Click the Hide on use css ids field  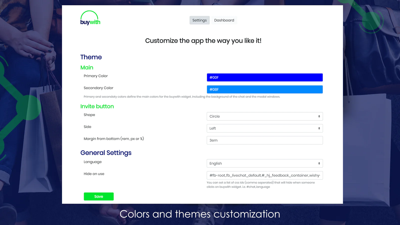[x=265, y=175]
